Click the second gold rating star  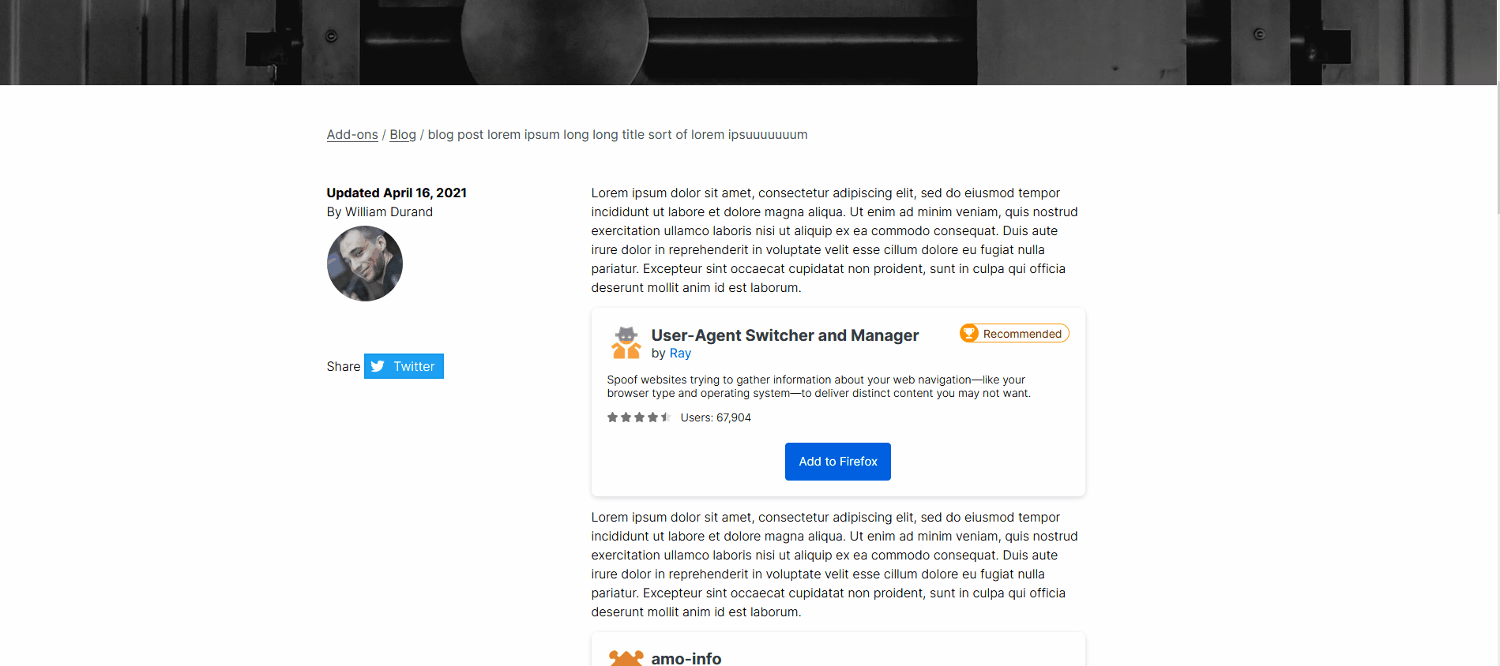tap(626, 417)
